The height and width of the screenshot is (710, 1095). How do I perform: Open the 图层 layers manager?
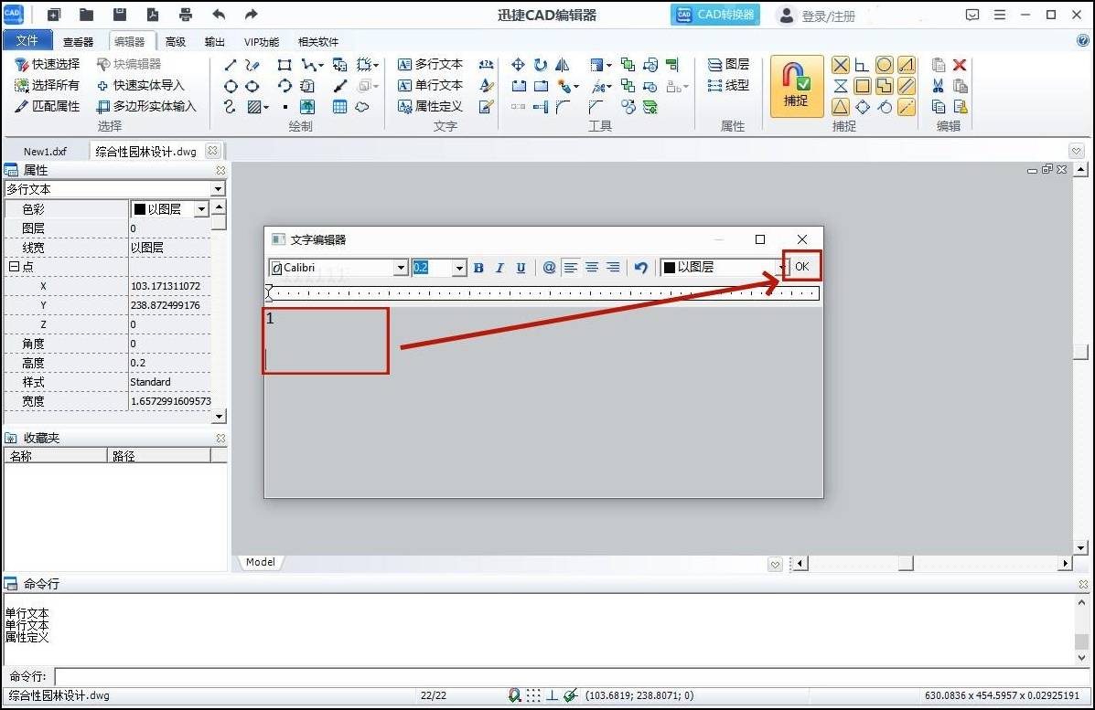[x=728, y=64]
